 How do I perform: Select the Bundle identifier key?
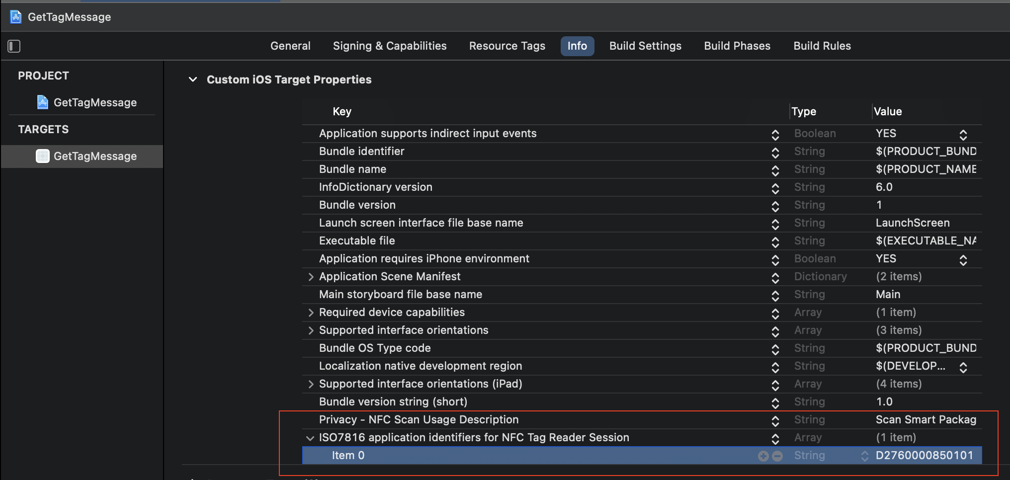361,151
